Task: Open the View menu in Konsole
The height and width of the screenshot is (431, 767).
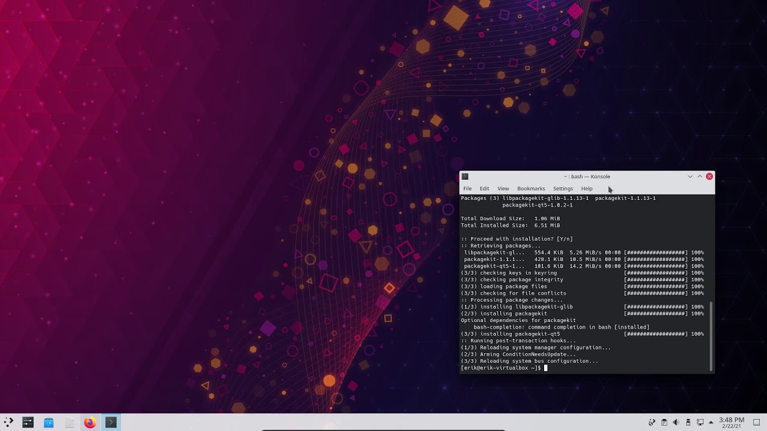Action: click(503, 189)
